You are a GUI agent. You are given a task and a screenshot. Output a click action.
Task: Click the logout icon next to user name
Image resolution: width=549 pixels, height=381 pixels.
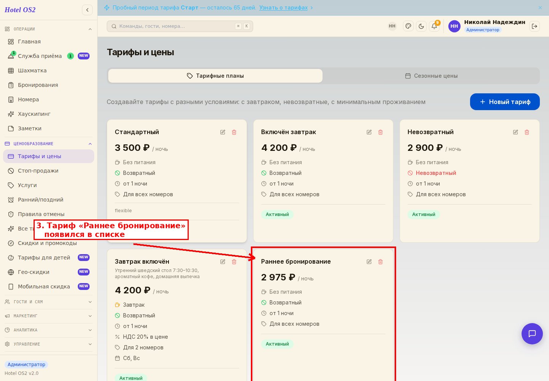535,26
